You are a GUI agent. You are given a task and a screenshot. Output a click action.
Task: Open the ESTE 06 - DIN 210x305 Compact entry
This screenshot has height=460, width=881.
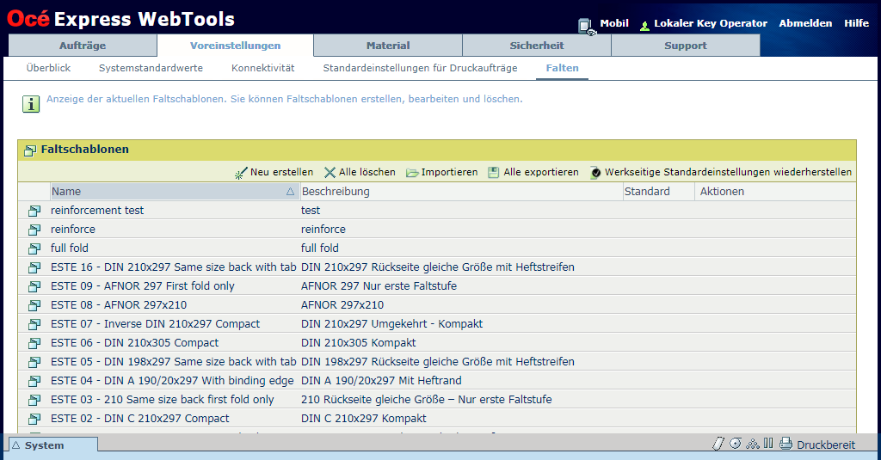pos(134,343)
